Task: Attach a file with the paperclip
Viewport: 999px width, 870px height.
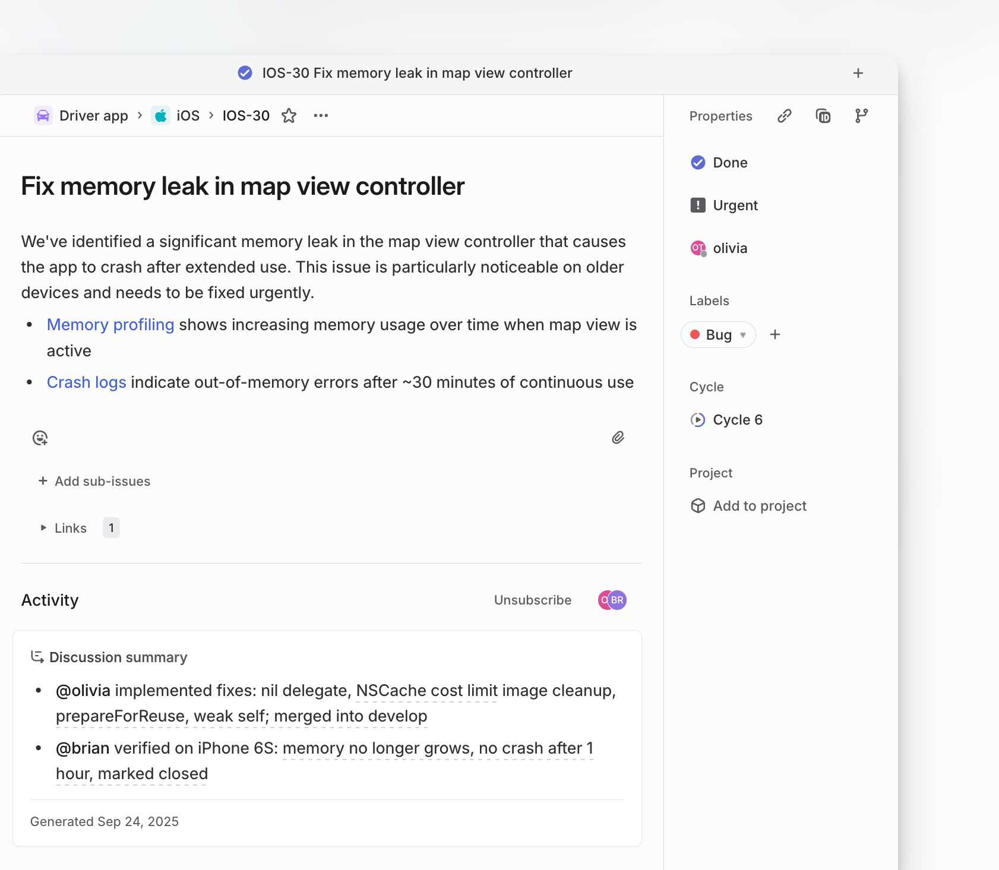Action: 618,438
